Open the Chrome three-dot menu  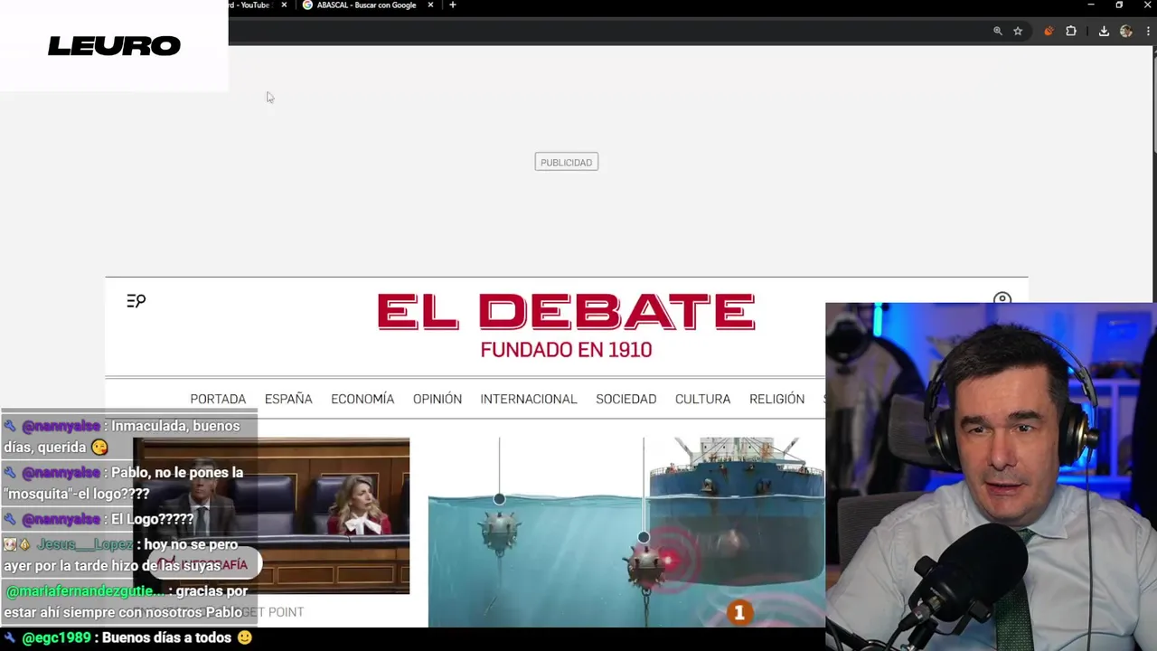1148,31
